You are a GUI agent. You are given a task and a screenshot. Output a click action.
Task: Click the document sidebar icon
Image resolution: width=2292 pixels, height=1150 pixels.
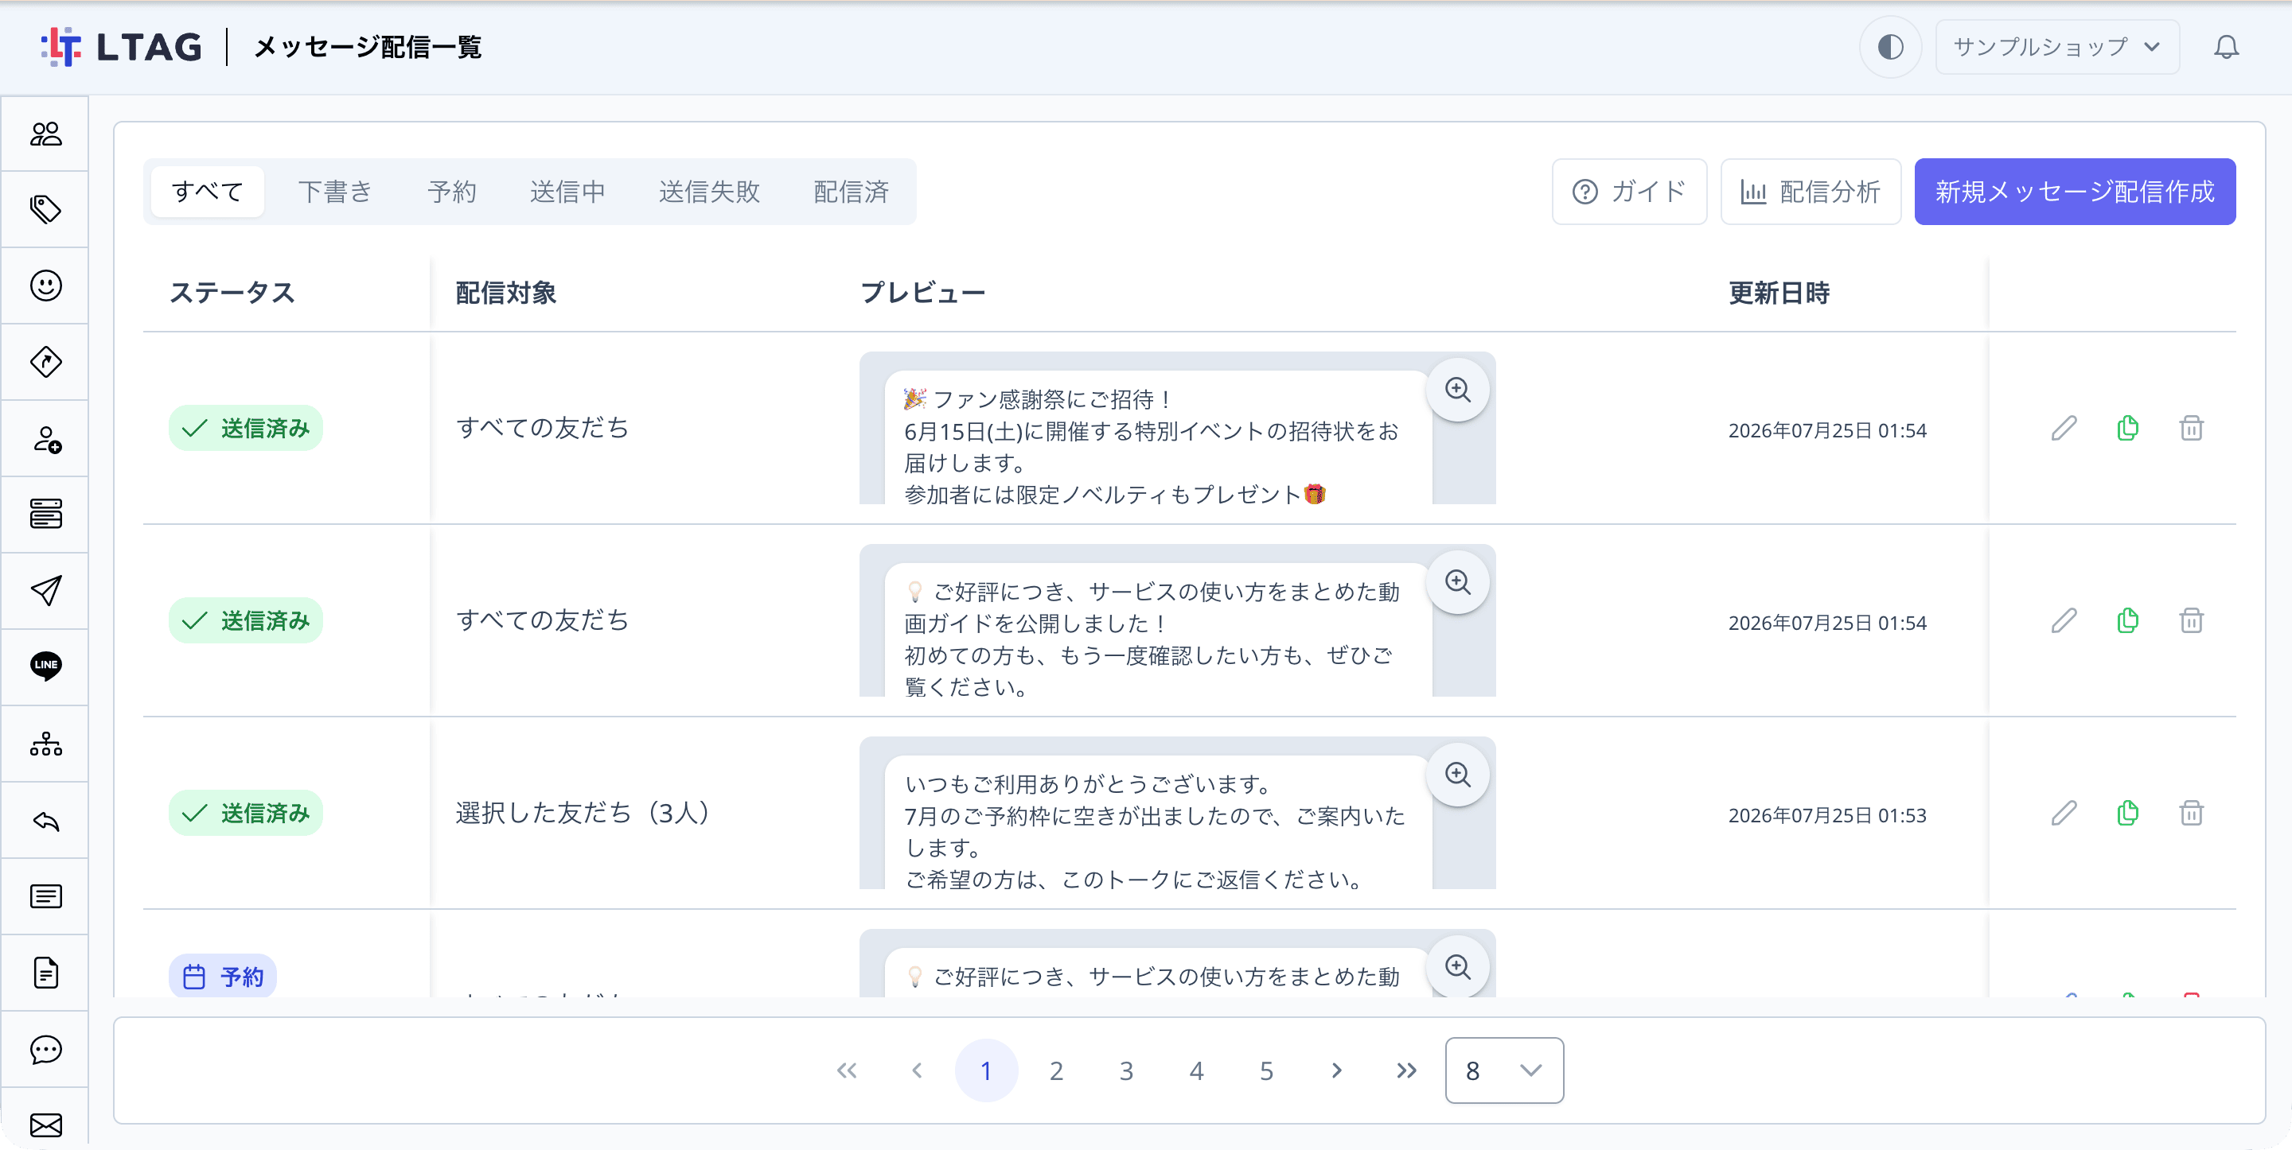click(45, 972)
